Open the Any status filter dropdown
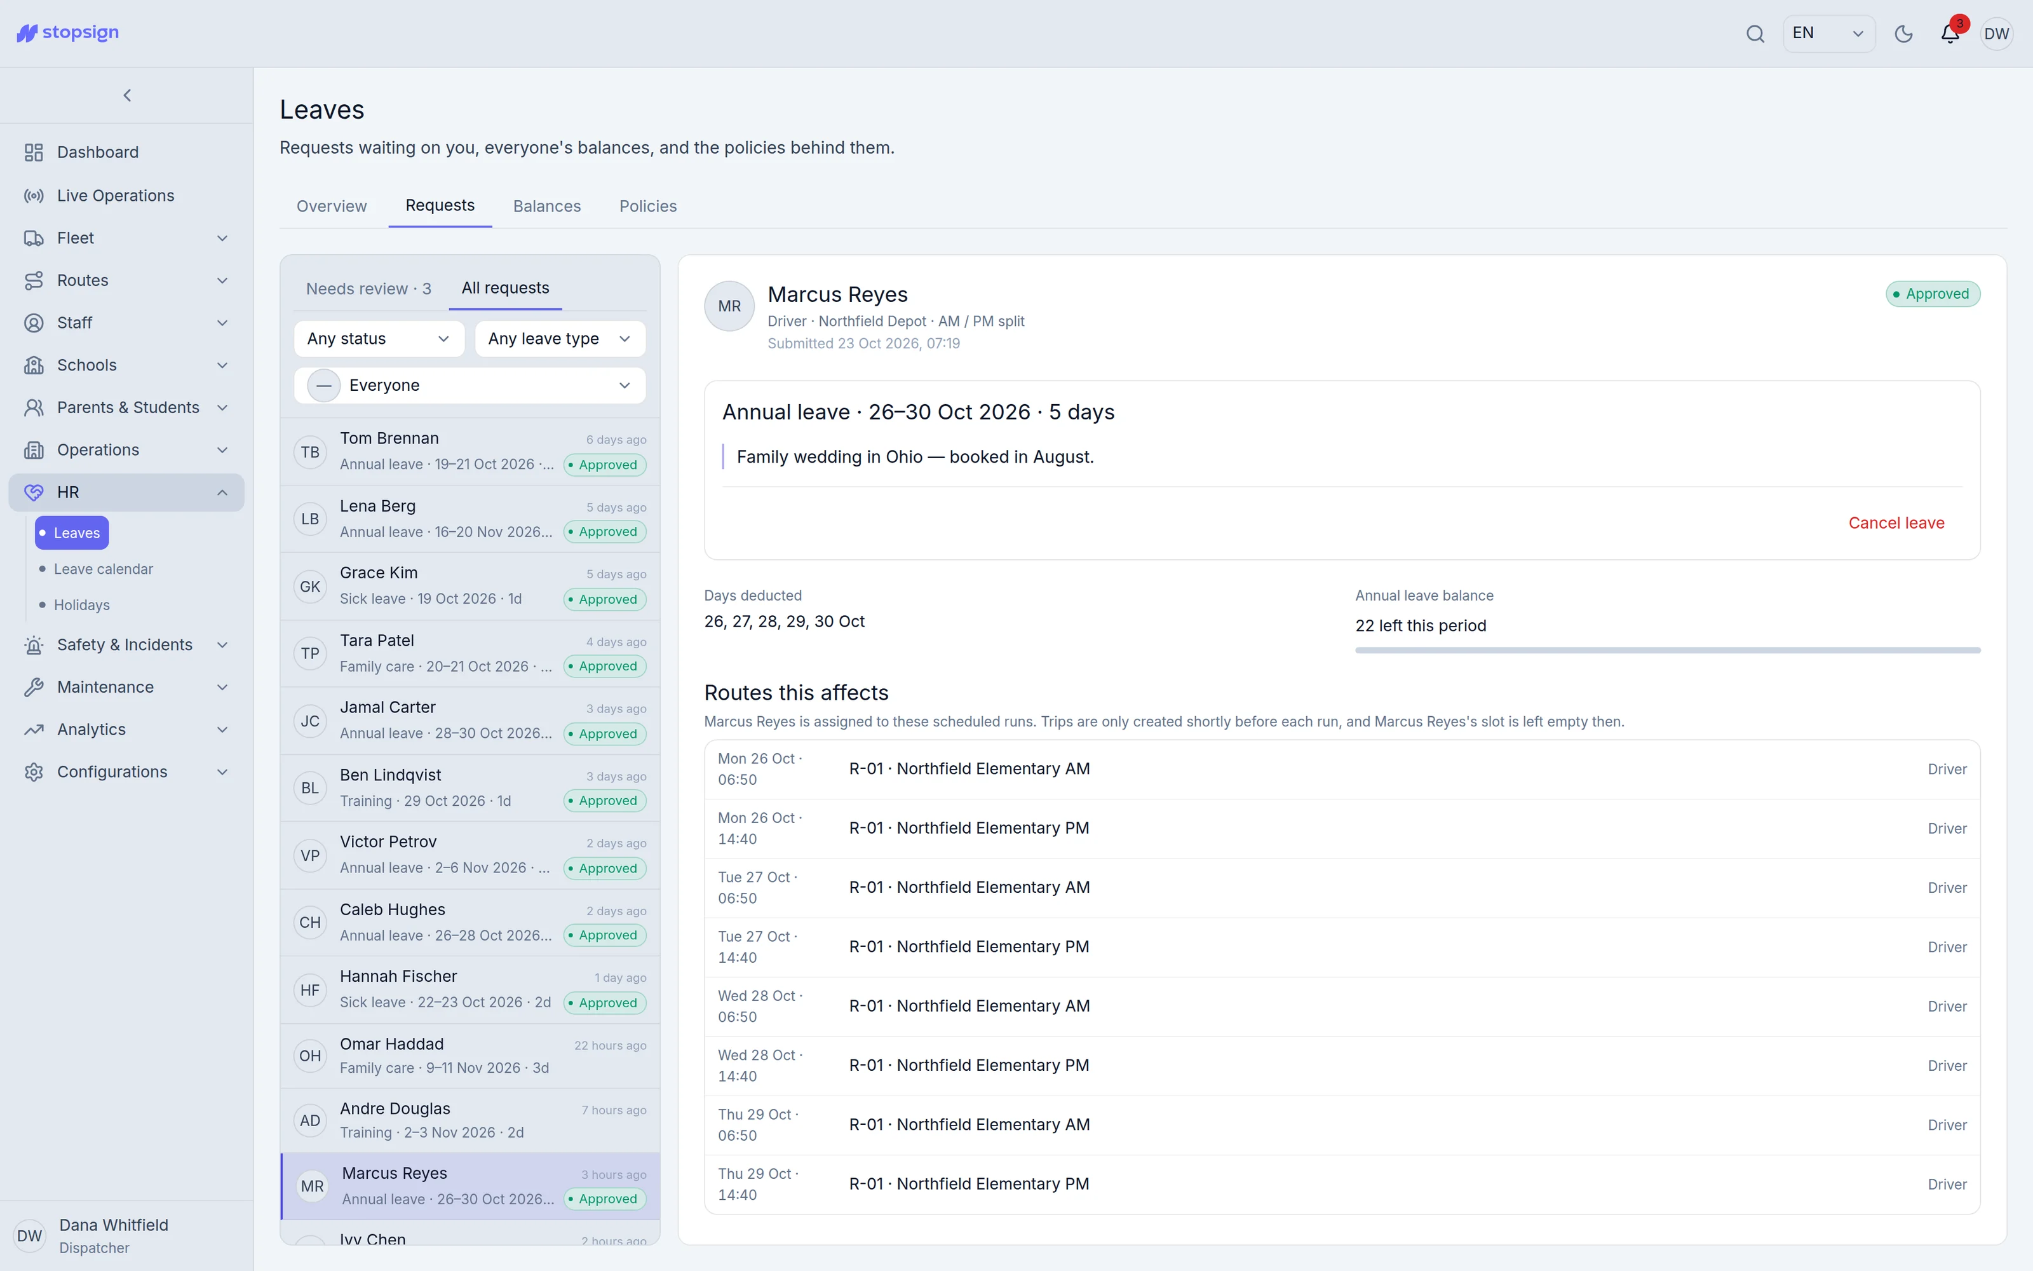2033x1271 pixels. (x=379, y=339)
